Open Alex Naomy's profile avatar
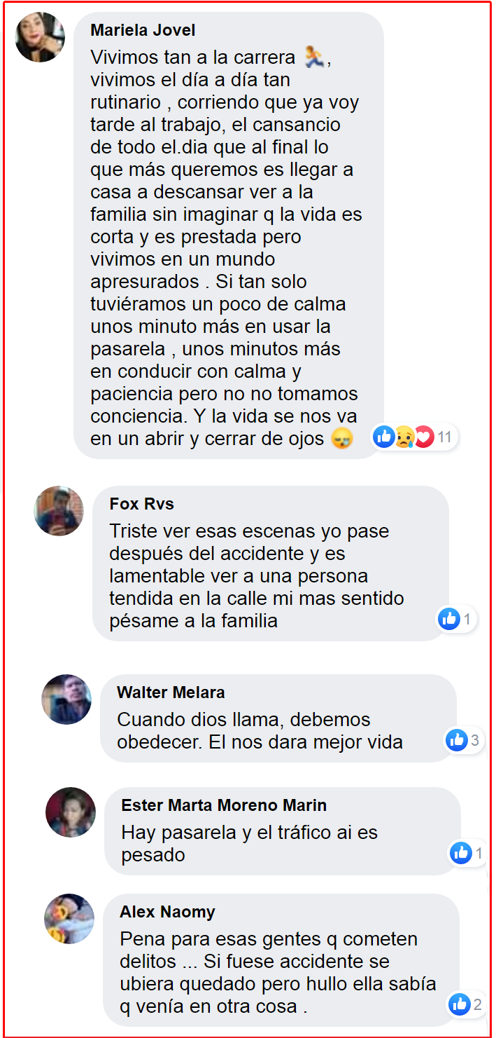Viewport: 496px width, 1038px height. click(69, 919)
